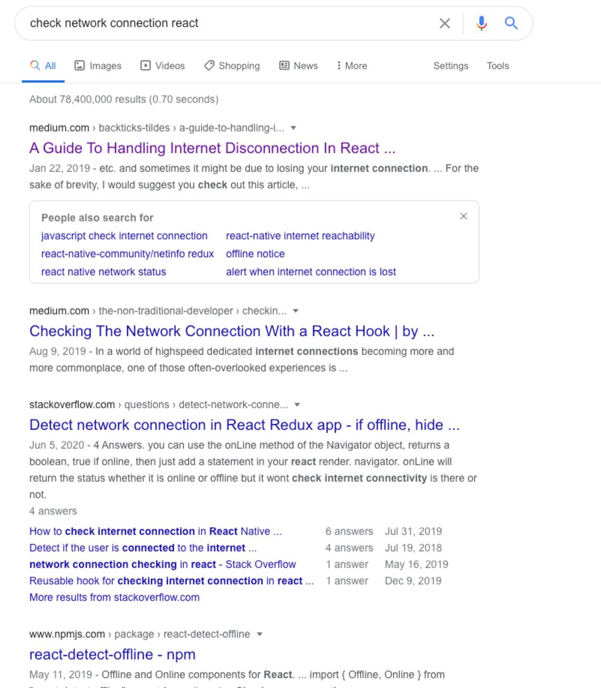Image resolution: width=601 pixels, height=688 pixels.
Task: Click the People also search for heading
Action: click(97, 218)
